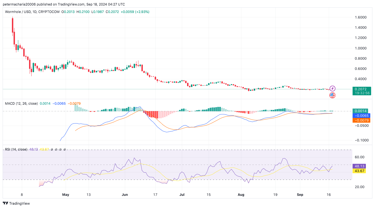Click the TradingView logo at bottom left
Viewport: 375px width, 208px height.
[x=16, y=203]
